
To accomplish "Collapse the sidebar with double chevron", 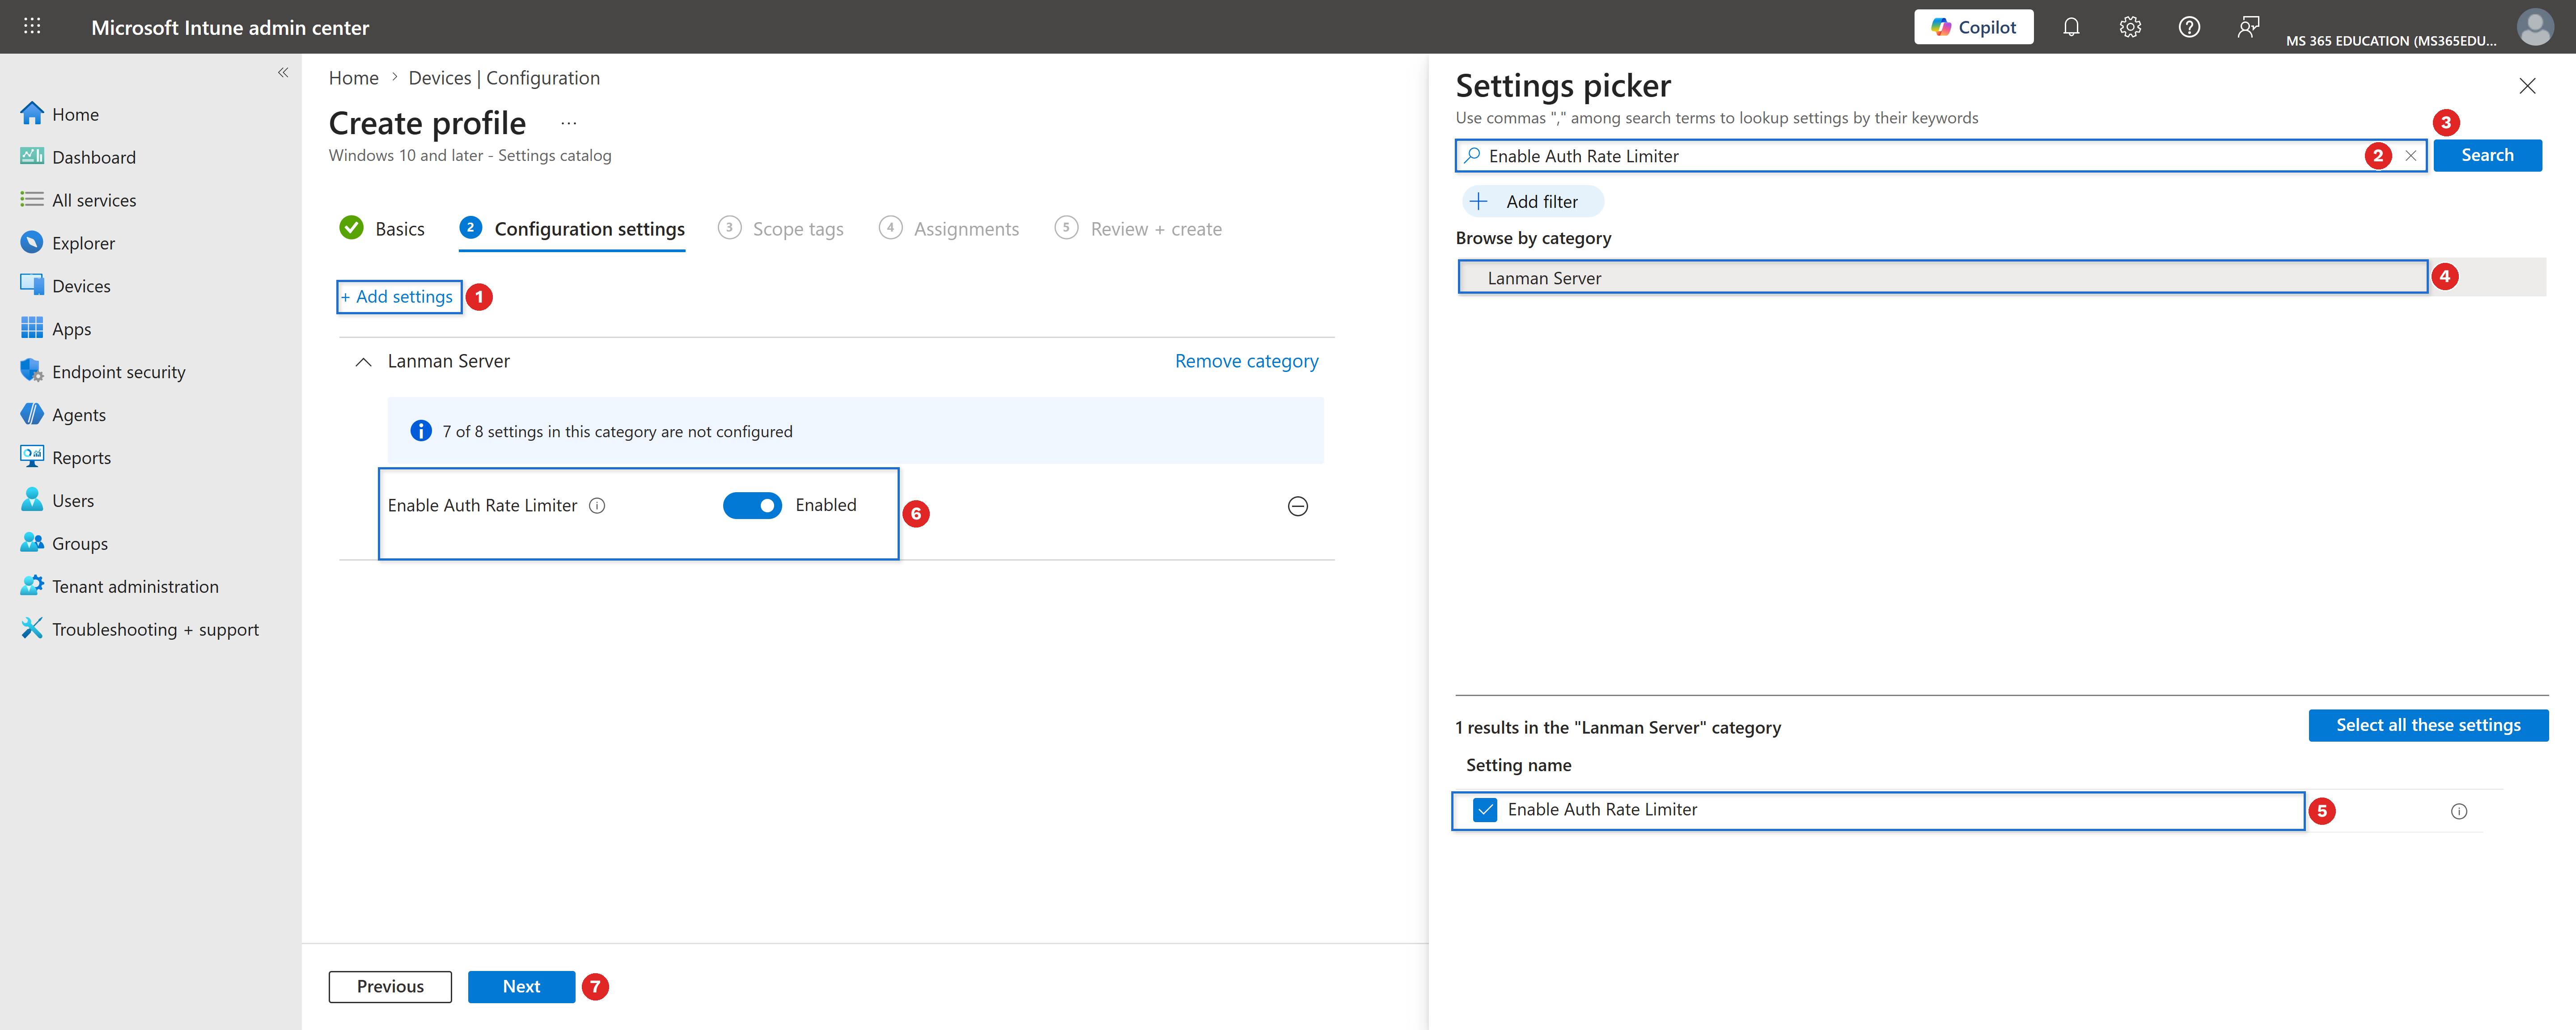I will (x=283, y=72).
